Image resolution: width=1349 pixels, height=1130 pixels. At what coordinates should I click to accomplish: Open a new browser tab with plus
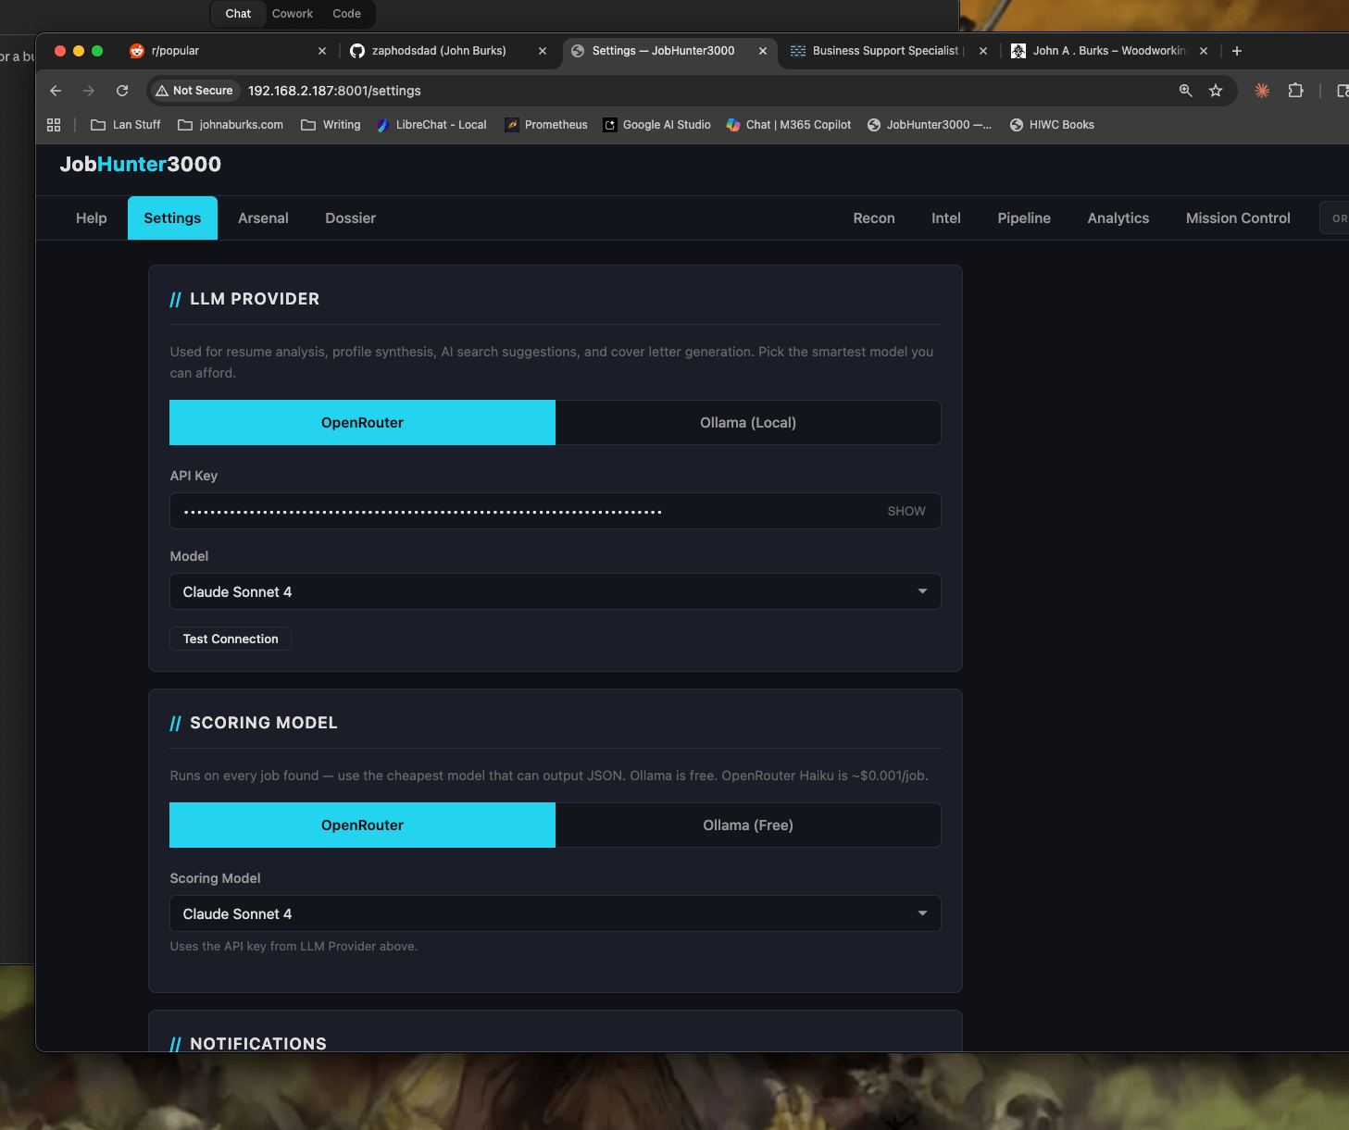tap(1237, 51)
